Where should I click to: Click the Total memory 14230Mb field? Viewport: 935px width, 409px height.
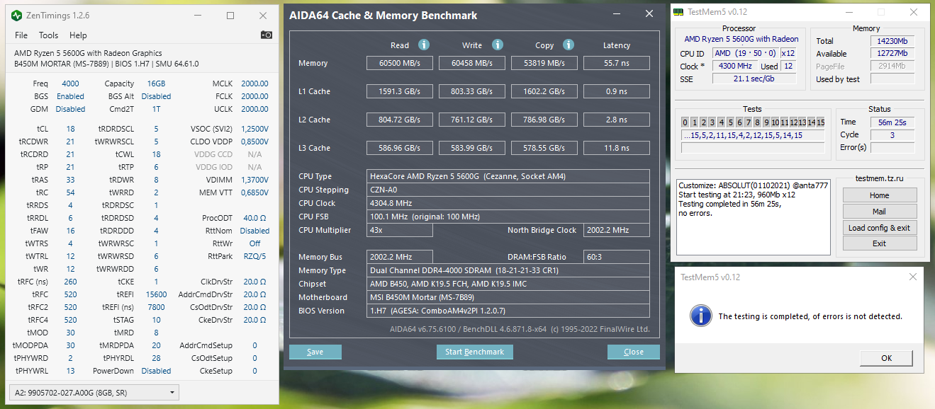892,41
